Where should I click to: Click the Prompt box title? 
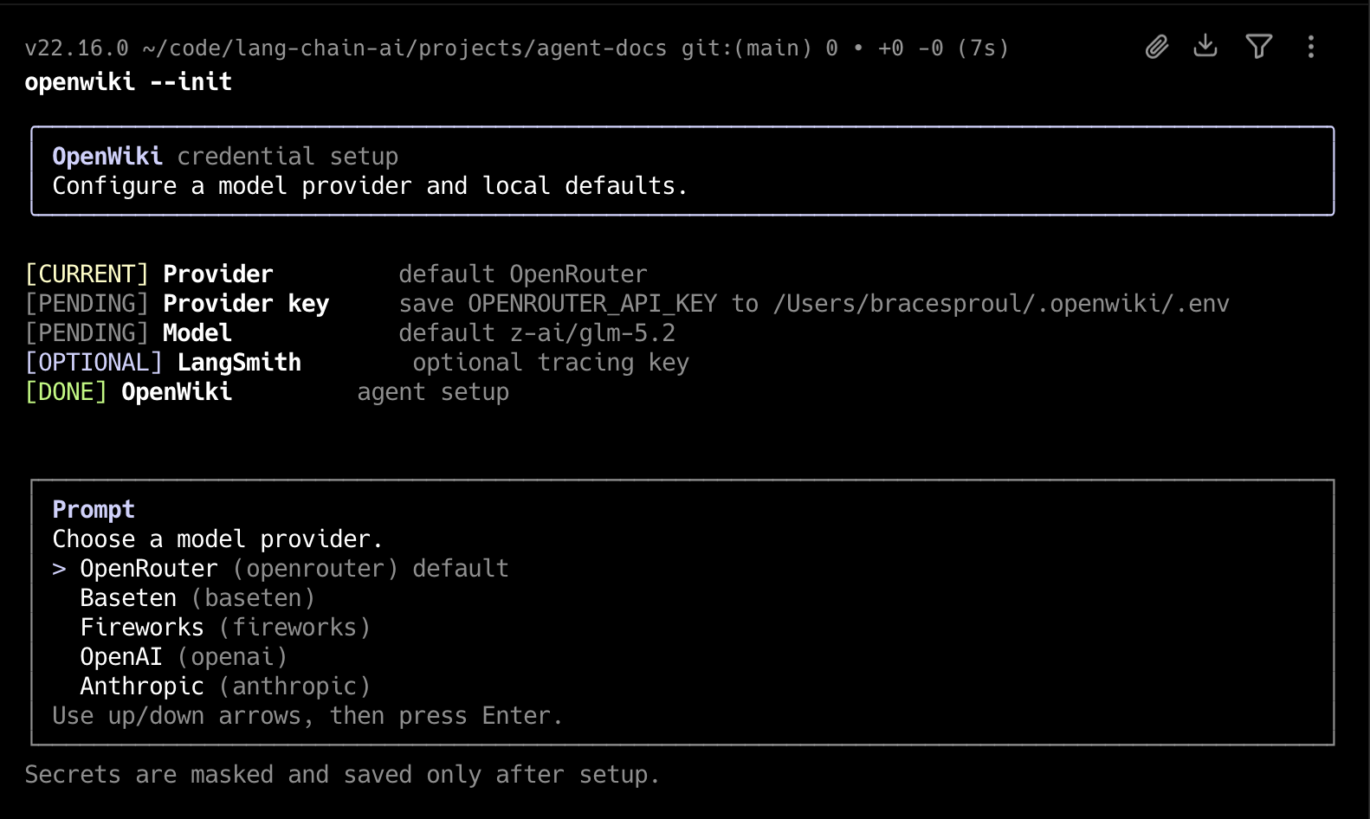coord(94,510)
